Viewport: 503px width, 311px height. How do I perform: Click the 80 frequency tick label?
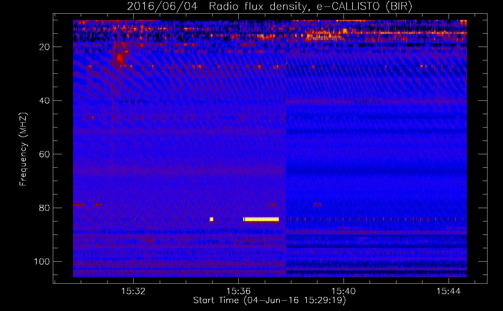click(x=44, y=208)
